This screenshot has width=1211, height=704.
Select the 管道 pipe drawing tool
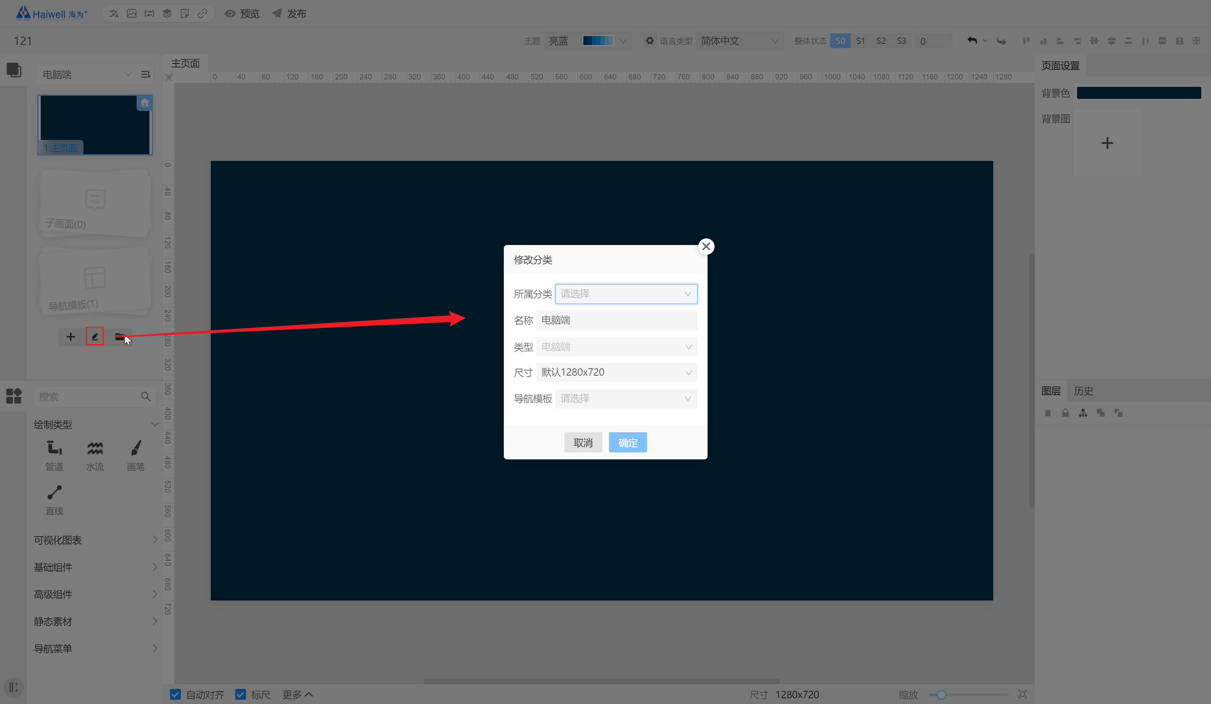coord(54,456)
